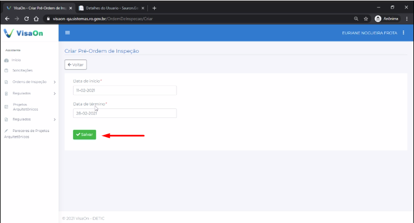The width and height of the screenshot is (414, 223).
Task: Open Solicitações in the sidebar
Action: pyautogui.click(x=22, y=70)
